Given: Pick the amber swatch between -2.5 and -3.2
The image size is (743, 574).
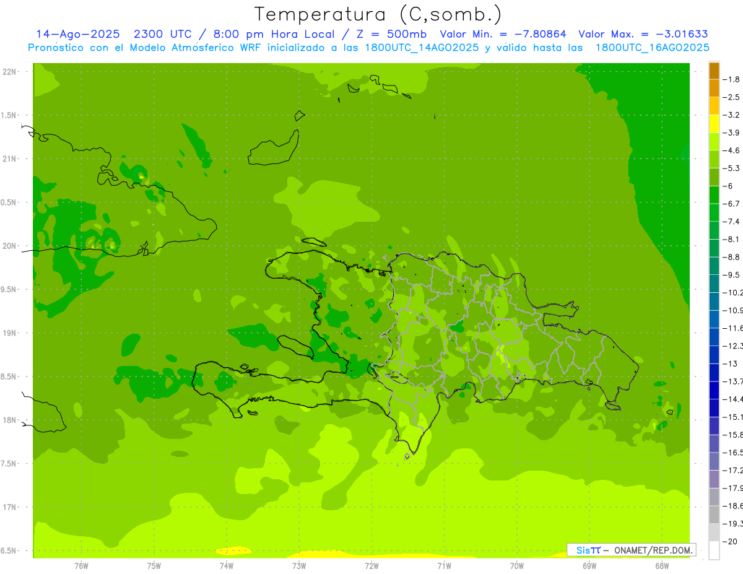Looking at the screenshot, I should coord(714,106).
